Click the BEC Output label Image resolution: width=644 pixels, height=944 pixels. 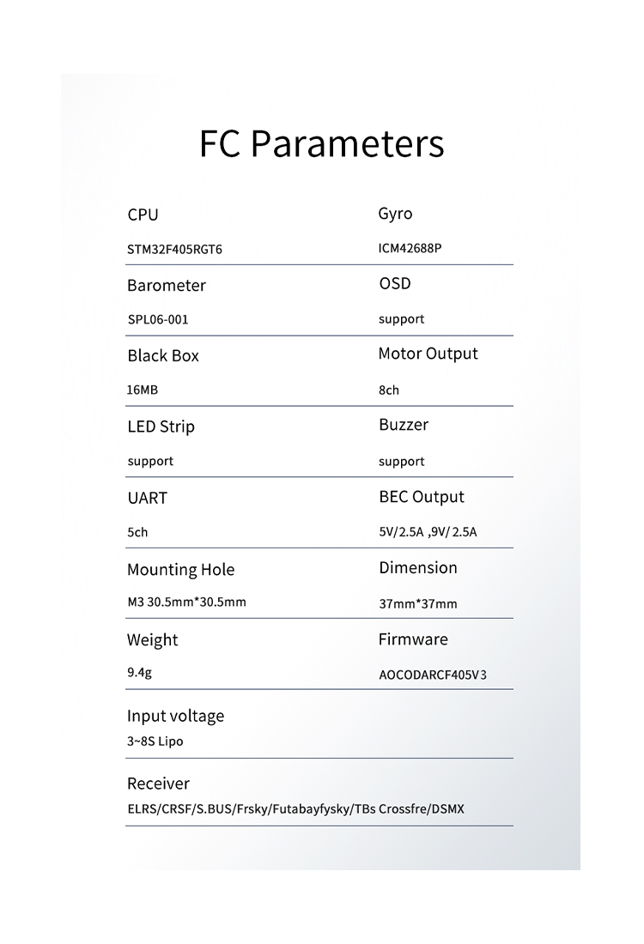(x=421, y=497)
